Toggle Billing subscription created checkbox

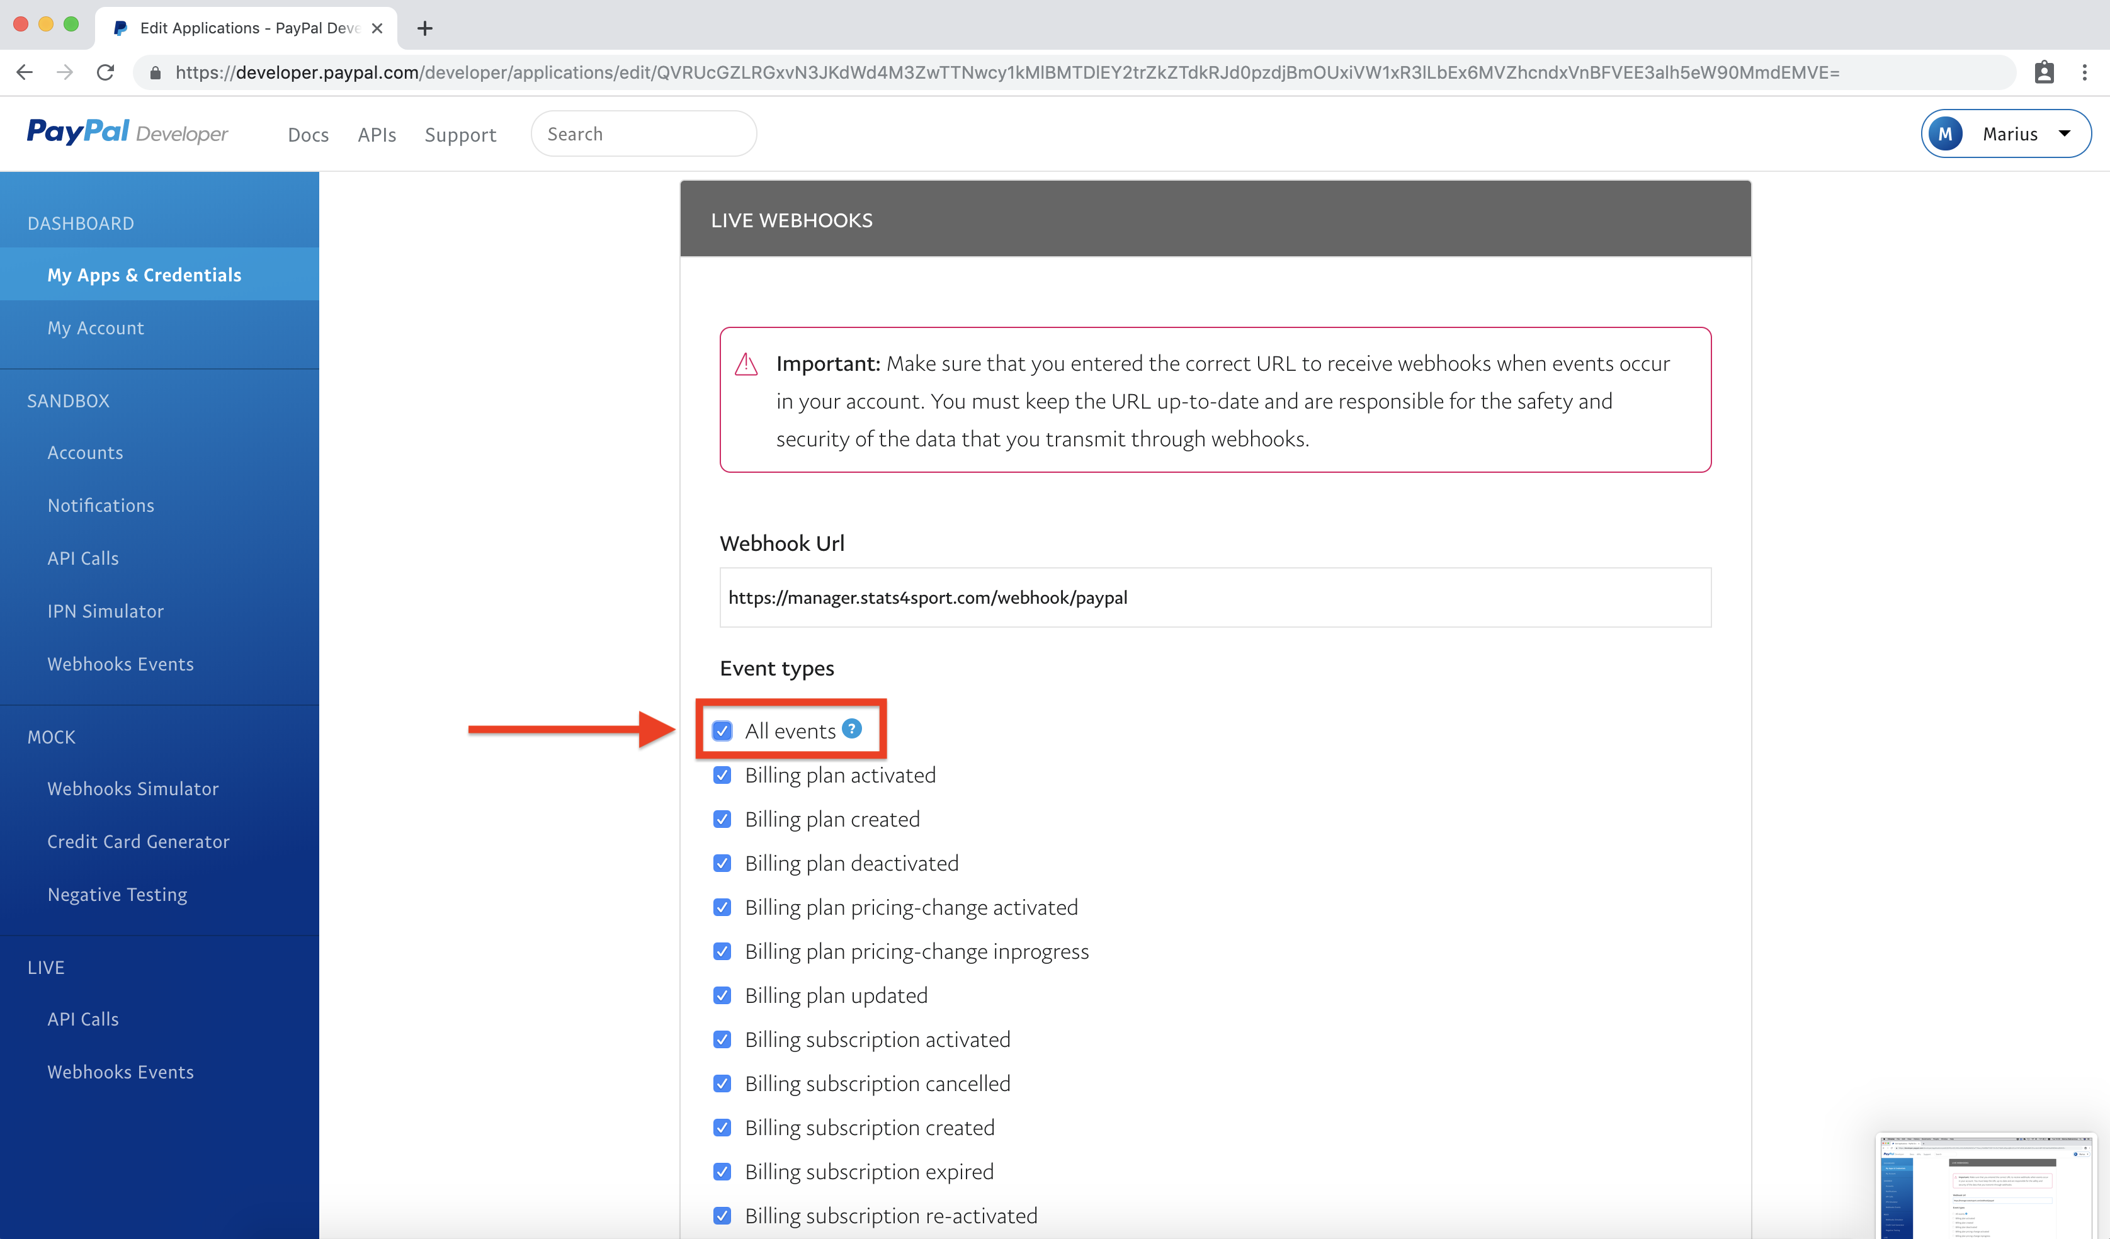(x=723, y=1128)
